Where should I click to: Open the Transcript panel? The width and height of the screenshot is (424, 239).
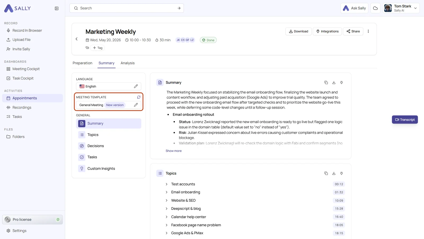click(x=405, y=120)
